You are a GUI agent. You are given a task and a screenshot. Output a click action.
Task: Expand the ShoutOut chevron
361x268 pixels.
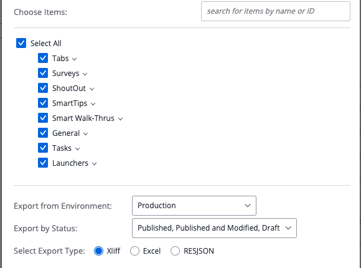[x=91, y=89]
